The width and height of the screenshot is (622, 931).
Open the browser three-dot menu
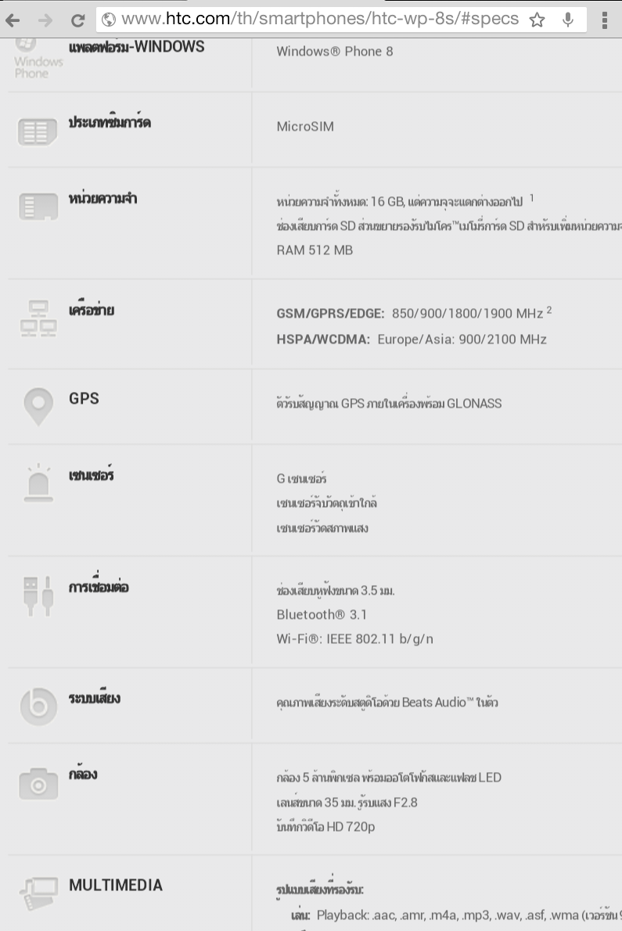coord(605,20)
